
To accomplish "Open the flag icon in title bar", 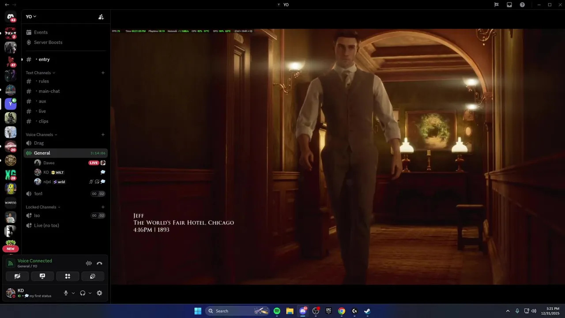I will click(497, 5).
